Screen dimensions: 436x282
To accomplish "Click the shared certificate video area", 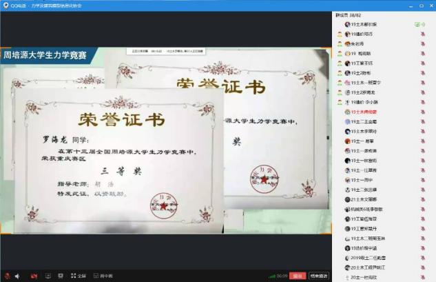I will pyautogui.click(x=167, y=159).
